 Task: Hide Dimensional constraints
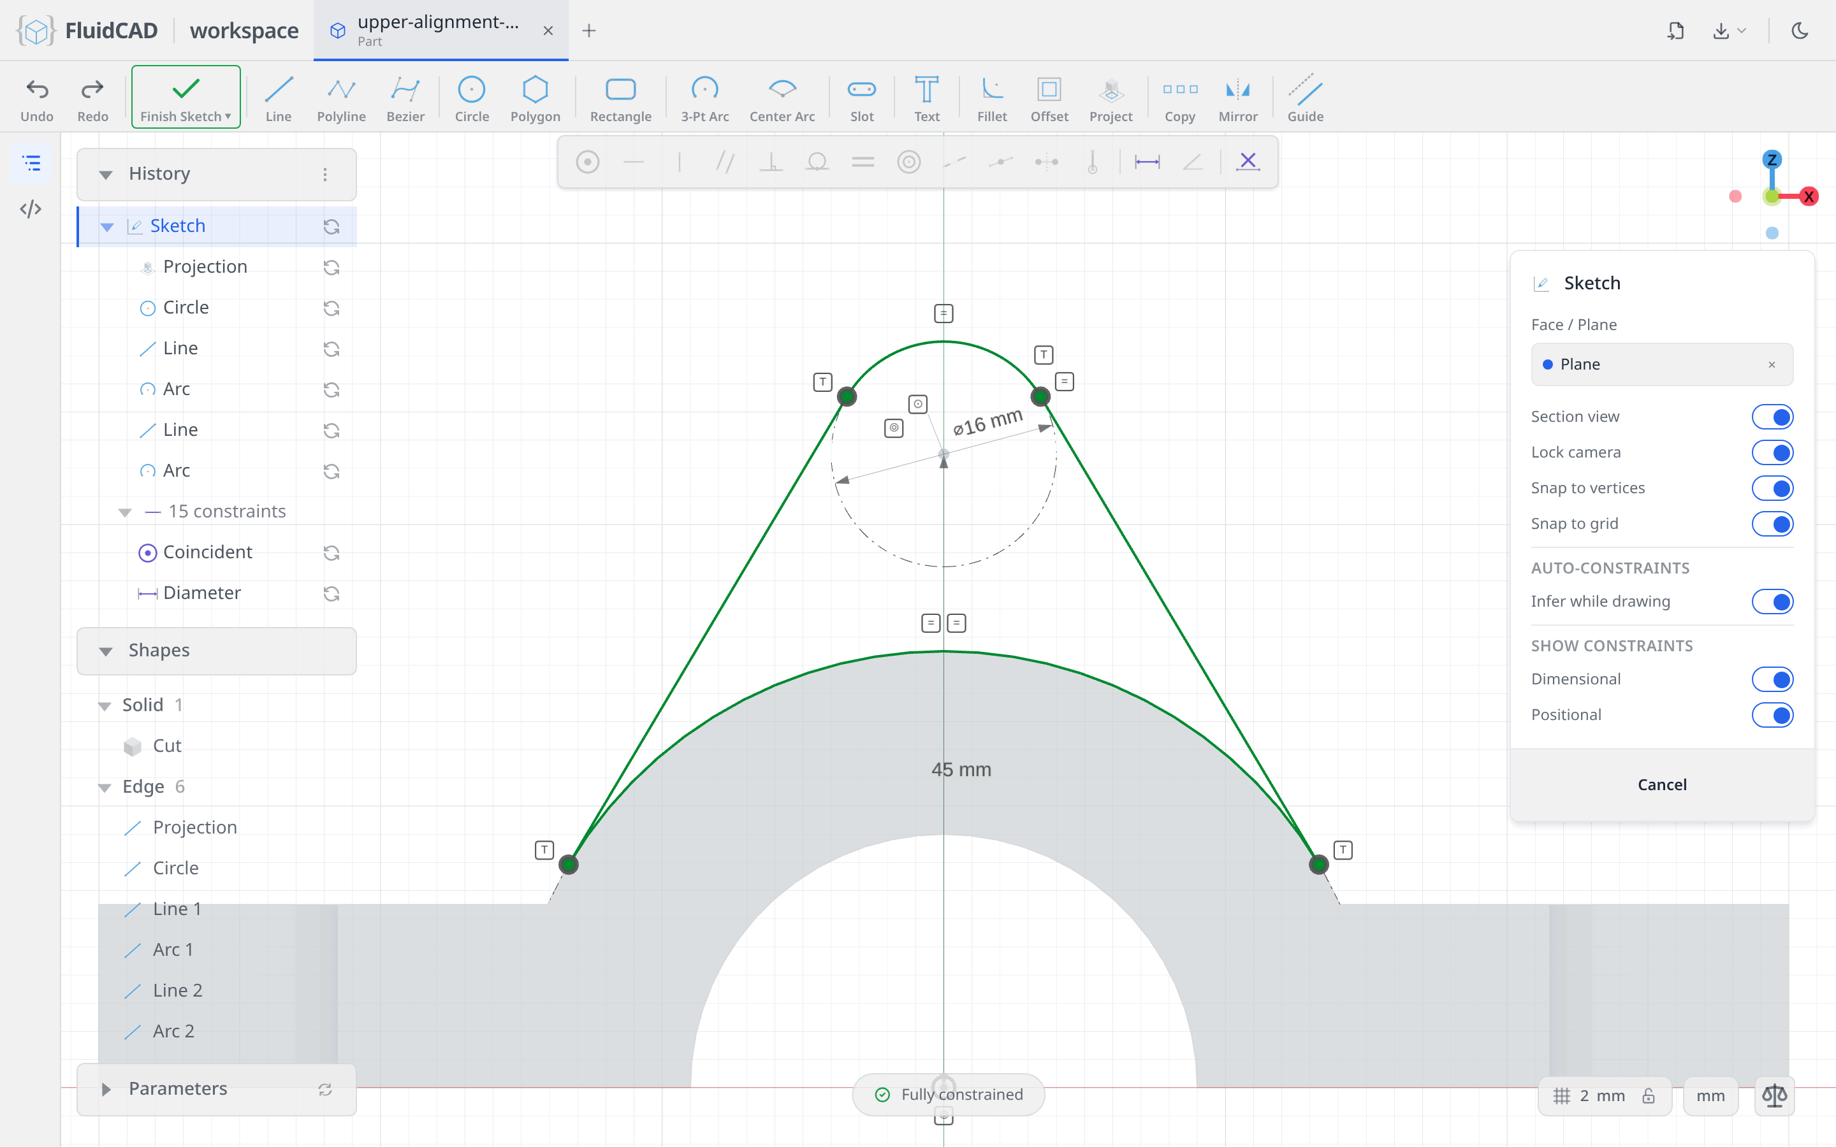point(1772,679)
